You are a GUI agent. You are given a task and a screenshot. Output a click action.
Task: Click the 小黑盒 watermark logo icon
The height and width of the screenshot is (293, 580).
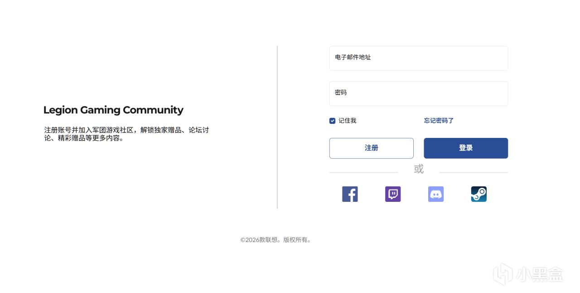click(503, 274)
